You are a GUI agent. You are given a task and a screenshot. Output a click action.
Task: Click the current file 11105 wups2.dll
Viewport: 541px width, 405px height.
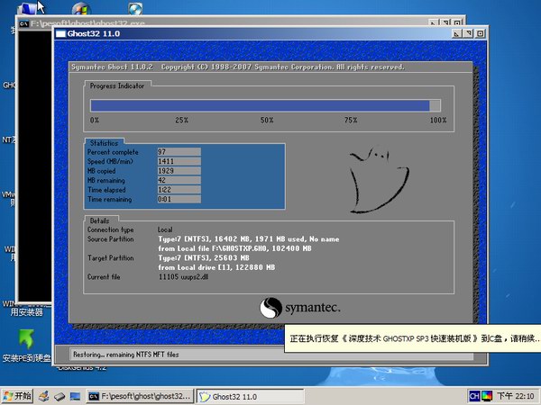coord(183,277)
